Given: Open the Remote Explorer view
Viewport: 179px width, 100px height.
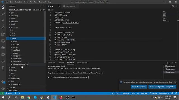Looking at the screenshot, I should pos(3,41).
